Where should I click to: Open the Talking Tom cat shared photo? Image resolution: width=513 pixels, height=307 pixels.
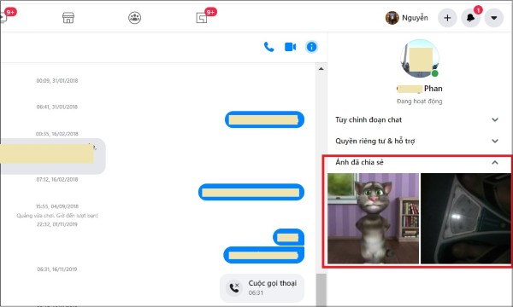point(373,218)
